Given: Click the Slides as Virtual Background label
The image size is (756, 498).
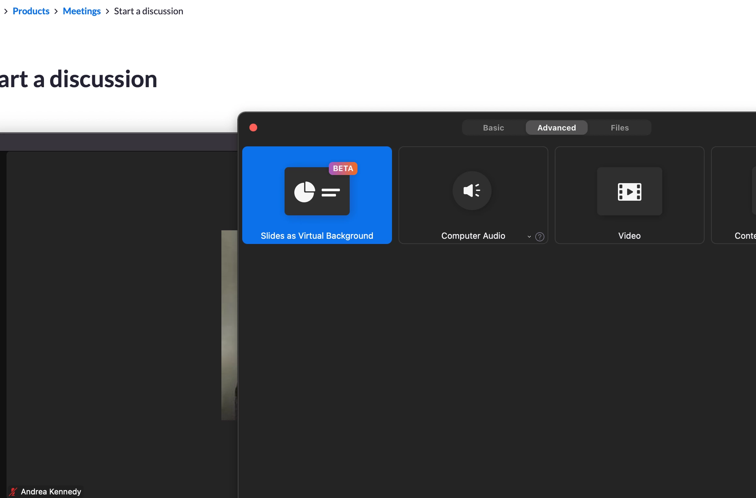Looking at the screenshot, I should pos(317,236).
